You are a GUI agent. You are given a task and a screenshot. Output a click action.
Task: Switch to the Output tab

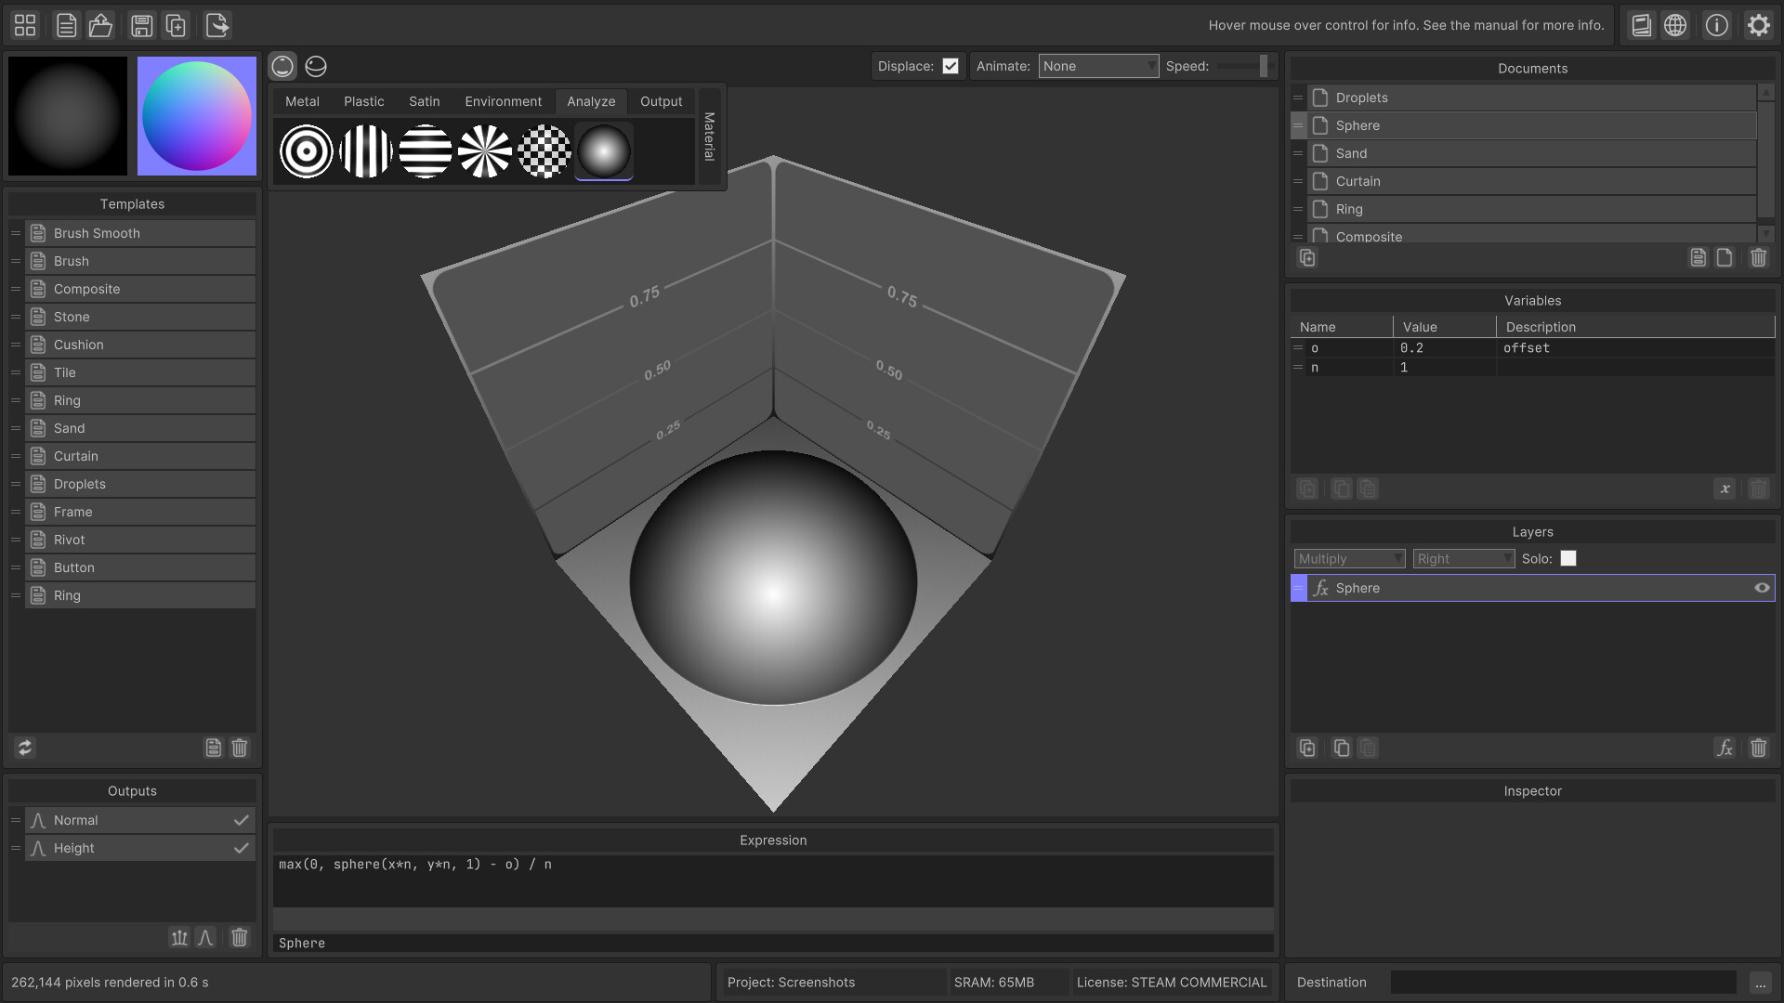[x=661, y=101]
